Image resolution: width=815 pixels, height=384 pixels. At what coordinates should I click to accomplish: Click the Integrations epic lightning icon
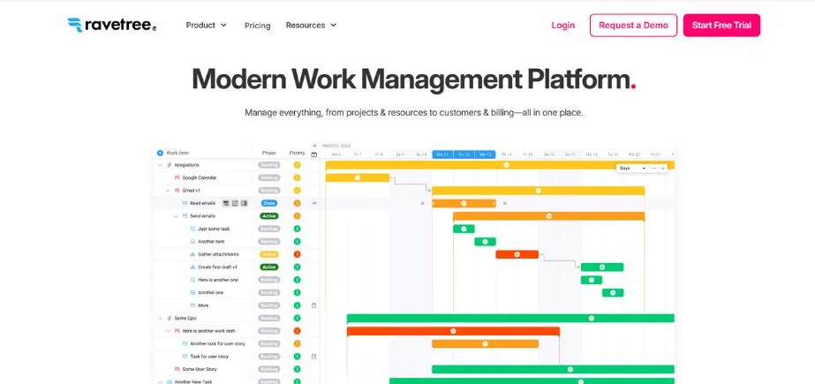tap(170, 165)
